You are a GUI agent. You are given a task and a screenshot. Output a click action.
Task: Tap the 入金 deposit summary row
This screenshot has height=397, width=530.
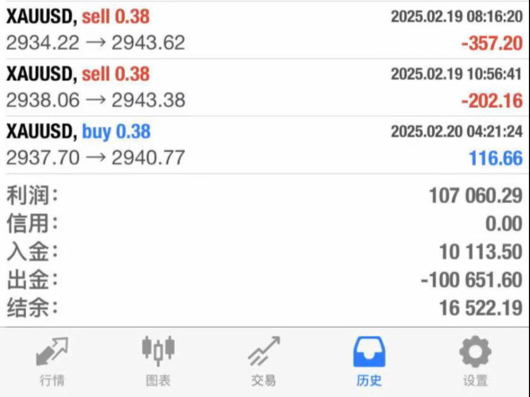click(265, 252)
